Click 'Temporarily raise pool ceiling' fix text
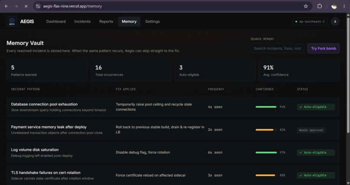 [x=154, y=107]
